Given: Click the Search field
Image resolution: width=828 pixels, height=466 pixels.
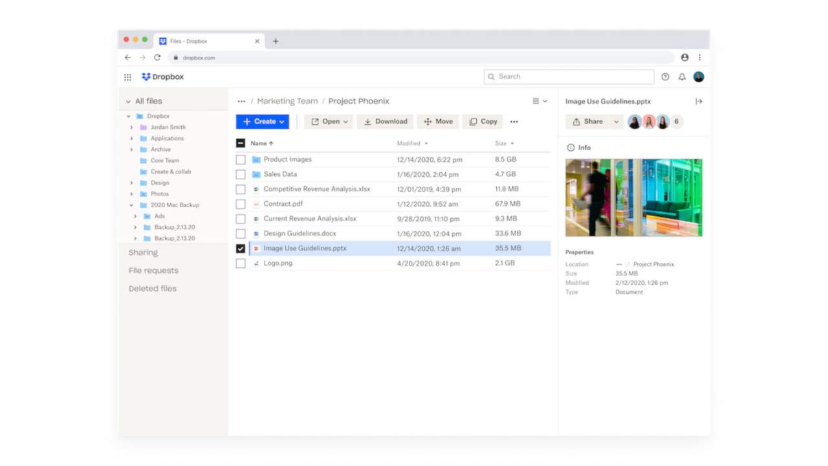Looking at the screenshot, I should pyautogui.click(x=569, y=76).
